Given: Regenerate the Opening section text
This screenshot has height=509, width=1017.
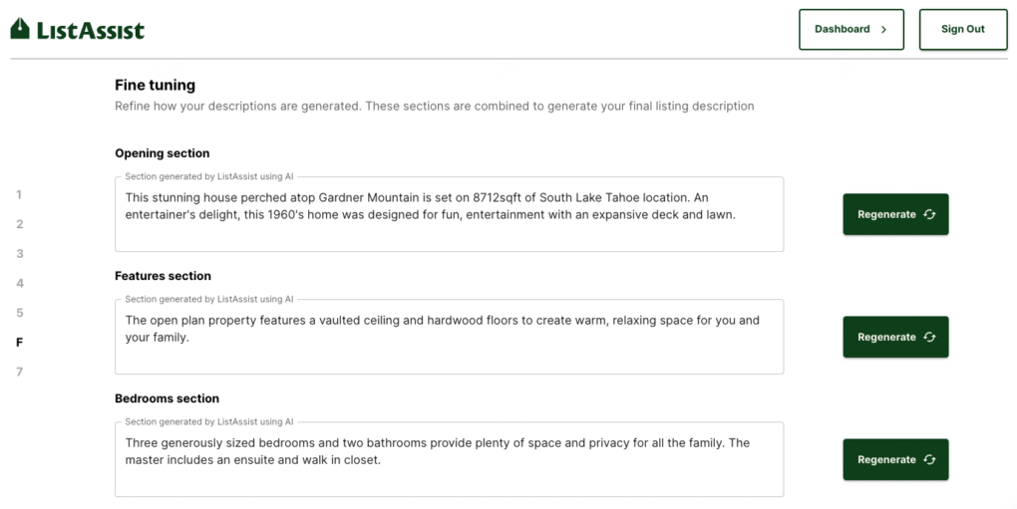Looking at the screenshot, I should coord(895,214).
